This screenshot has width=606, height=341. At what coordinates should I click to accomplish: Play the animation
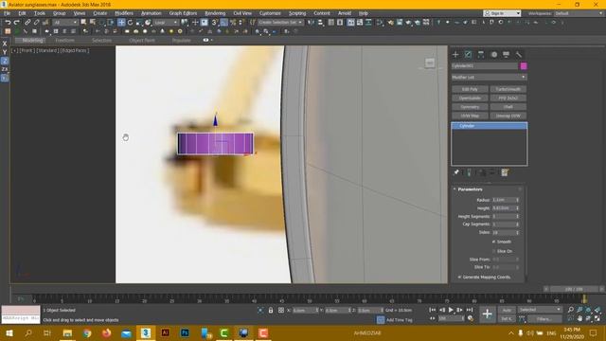pyautogui.click(x=451, y=310)
